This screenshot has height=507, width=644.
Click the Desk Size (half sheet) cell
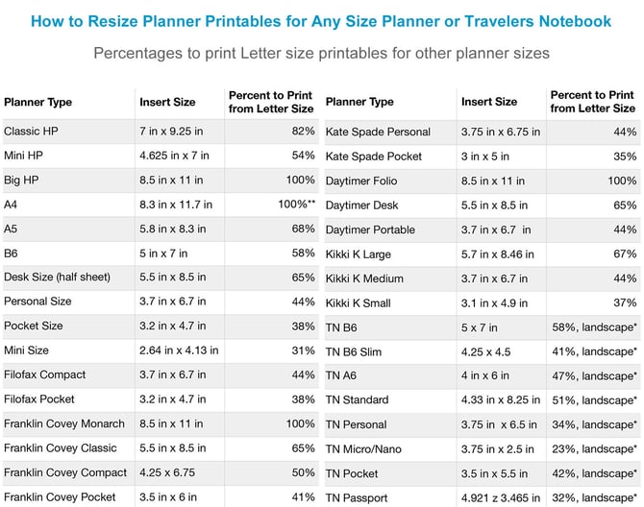[x=57, y=278]
